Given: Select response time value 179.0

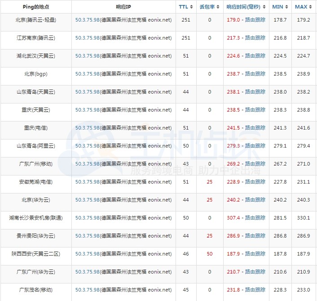Looking at the screenshot, I should 233,20.
